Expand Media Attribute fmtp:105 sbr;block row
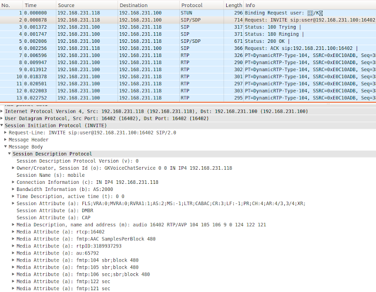The width and height of the screenshot is (376, 292). 13,267
